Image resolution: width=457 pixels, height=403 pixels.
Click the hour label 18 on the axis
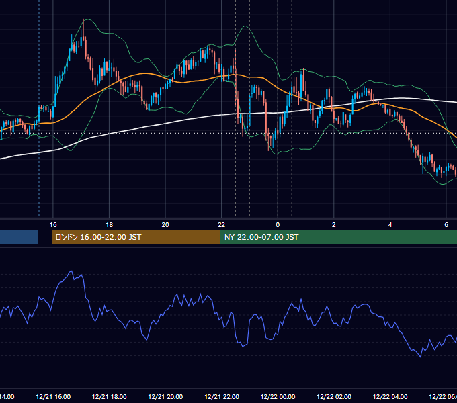[110, 225]
